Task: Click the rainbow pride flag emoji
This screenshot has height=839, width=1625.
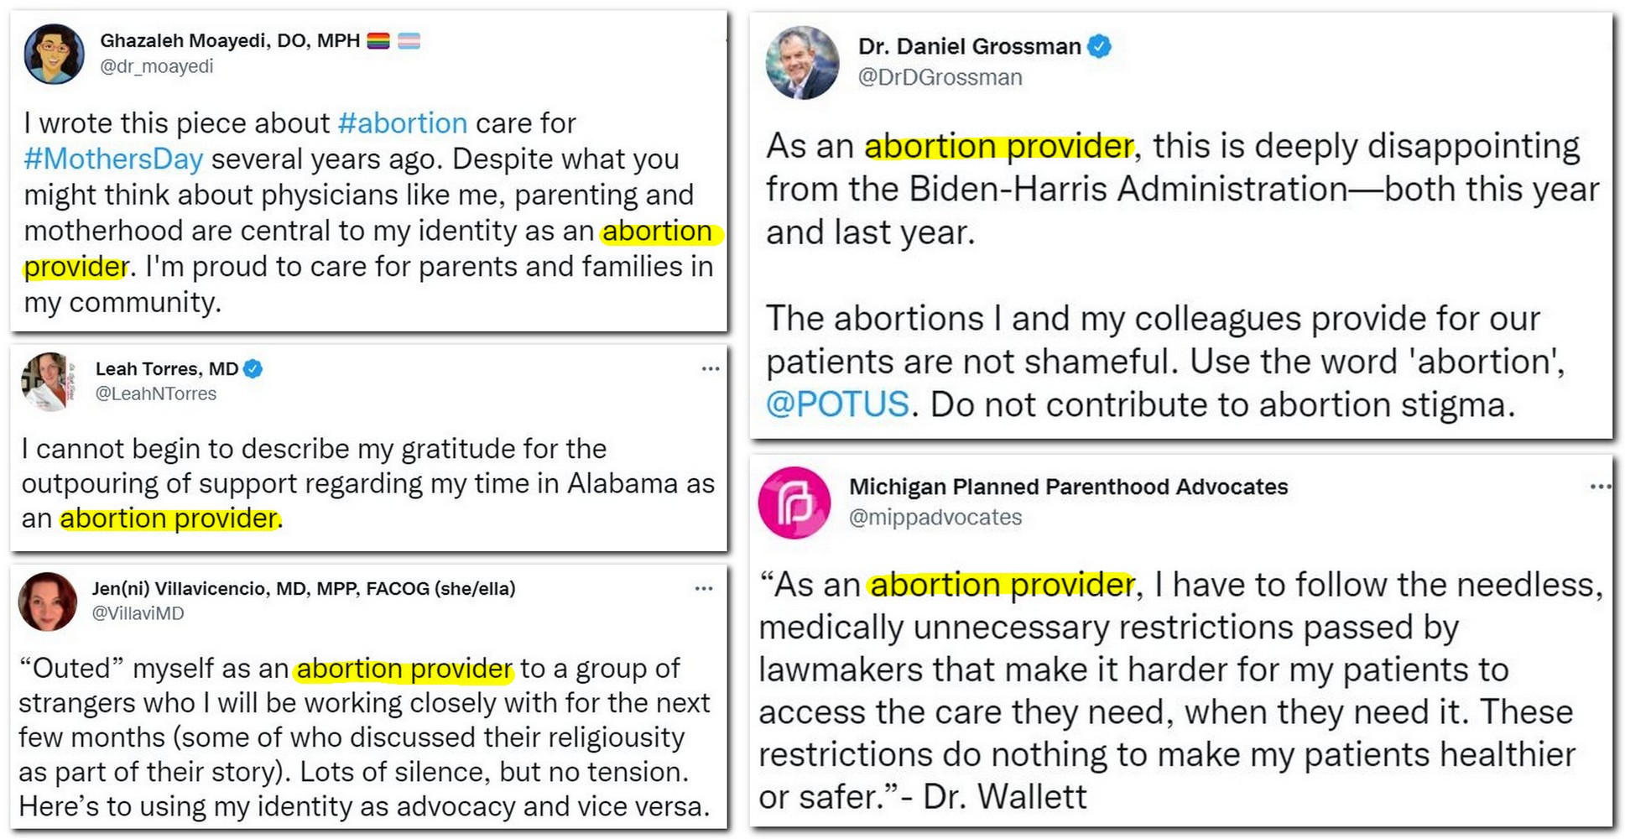Action: [x=378, y=40]
